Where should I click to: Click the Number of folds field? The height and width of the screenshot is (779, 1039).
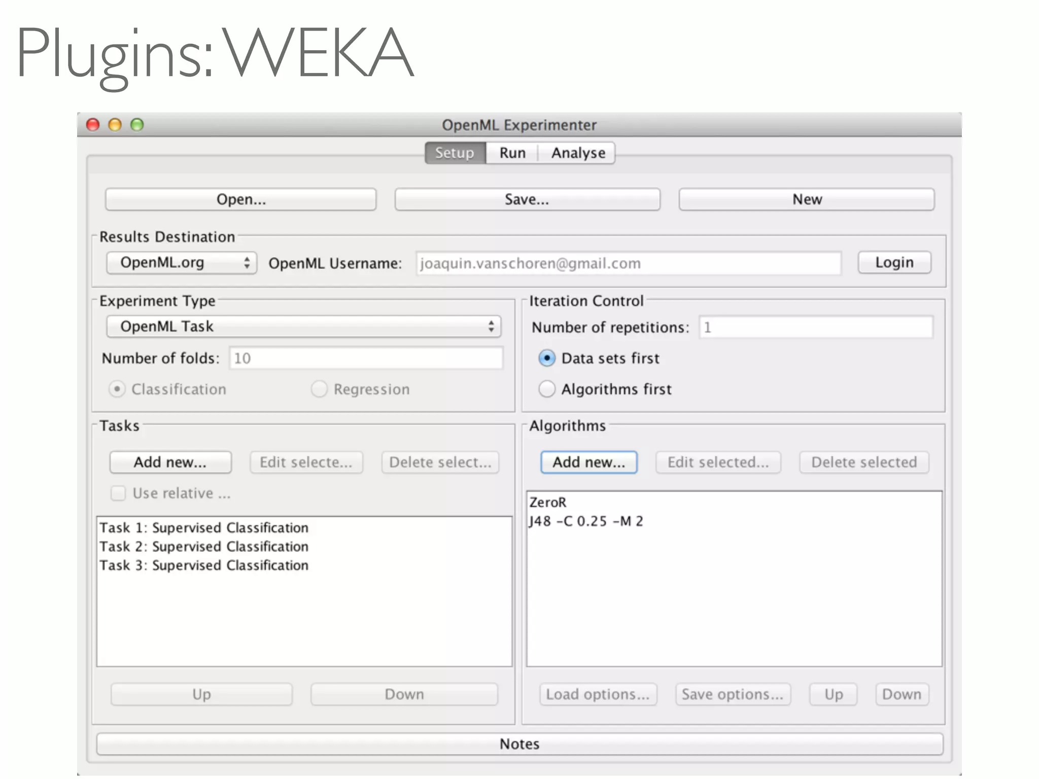click(x=366, y=358)
